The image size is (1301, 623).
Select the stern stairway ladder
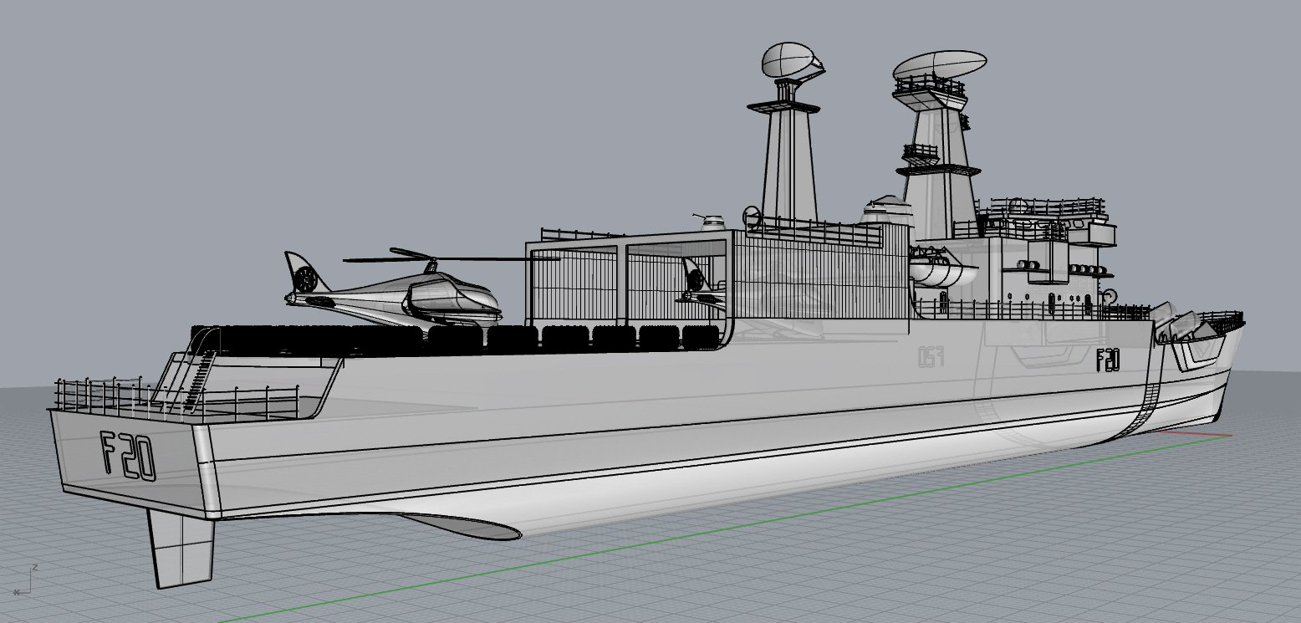[197, 380]
